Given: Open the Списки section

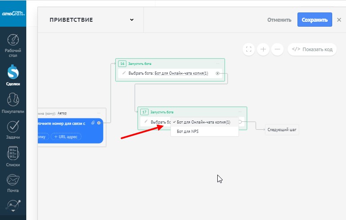Looking at the screenshot, I should click(x=13, y=156).
